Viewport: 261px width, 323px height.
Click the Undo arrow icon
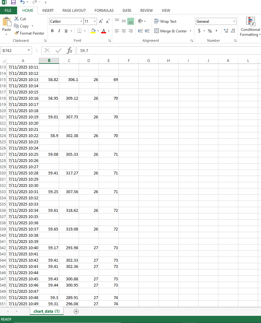click(22, 2)
